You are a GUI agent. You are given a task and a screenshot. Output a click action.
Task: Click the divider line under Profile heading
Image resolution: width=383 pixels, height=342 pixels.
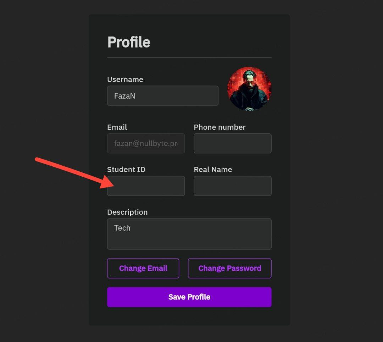(x=189, y=57)
